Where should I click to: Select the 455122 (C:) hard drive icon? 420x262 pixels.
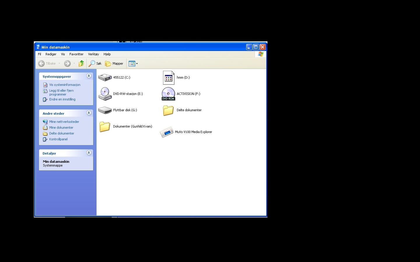pyautogui.click(x=105, y=77)
